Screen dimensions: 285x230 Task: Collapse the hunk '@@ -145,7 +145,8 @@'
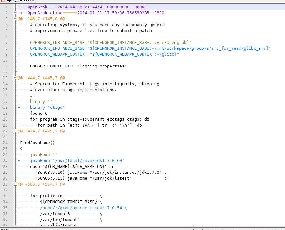pyautogui.click(x=15, y=19)
